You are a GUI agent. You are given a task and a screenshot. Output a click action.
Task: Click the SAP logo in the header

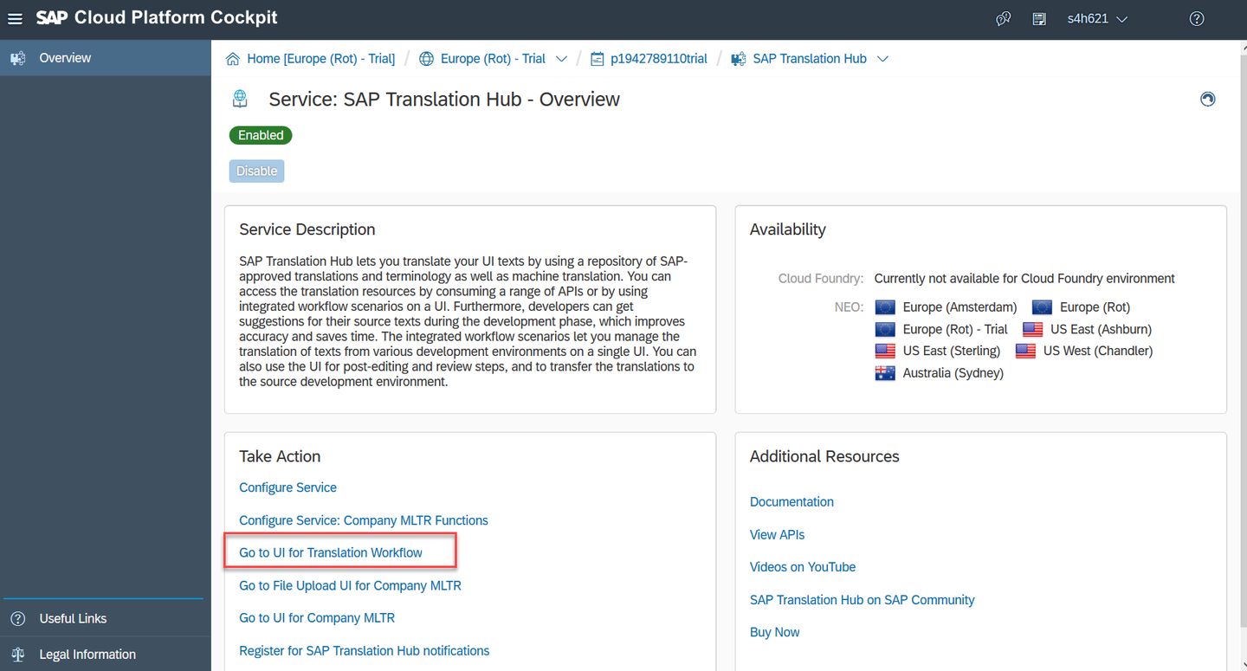(x=52, y=17)
